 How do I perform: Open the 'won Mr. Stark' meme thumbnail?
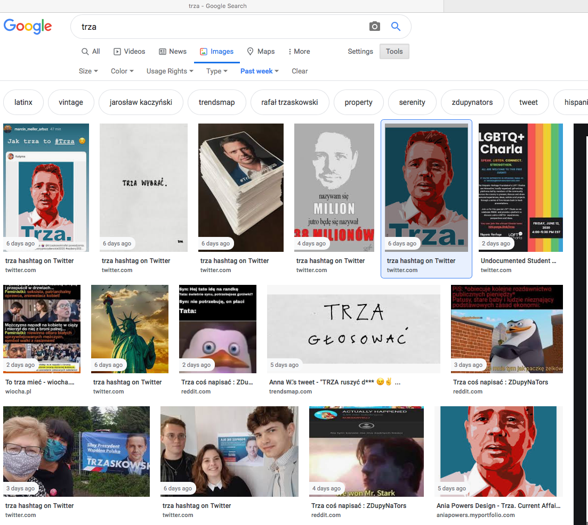coord(366,451)
